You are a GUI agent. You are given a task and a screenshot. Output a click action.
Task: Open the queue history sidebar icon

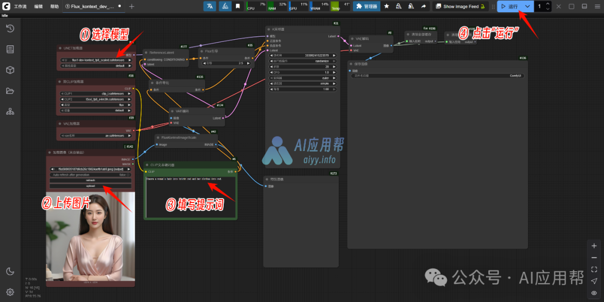[10, 29]
